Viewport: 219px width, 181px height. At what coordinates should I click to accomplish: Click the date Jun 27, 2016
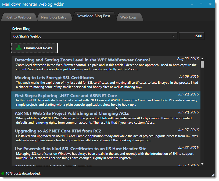tap(188, 130)
